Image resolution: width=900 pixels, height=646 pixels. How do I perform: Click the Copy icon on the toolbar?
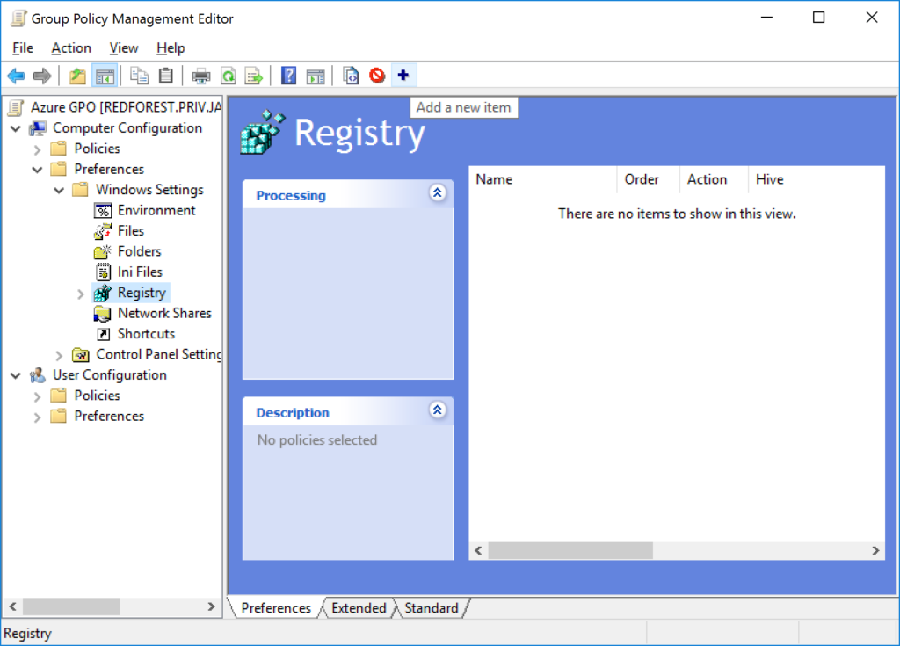click(139, 75)
